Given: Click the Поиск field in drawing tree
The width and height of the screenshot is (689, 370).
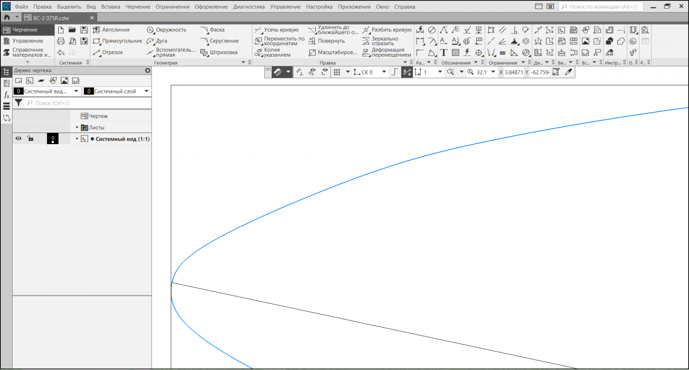Looking at the screenshot, I should pyautogui.click(x=86, y=103).
